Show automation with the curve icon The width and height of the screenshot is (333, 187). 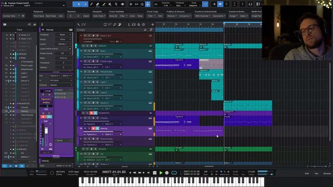83,24
